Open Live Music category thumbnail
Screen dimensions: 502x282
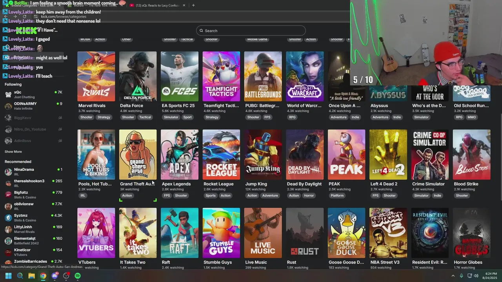pyautogui.click(x=263, y=233)
